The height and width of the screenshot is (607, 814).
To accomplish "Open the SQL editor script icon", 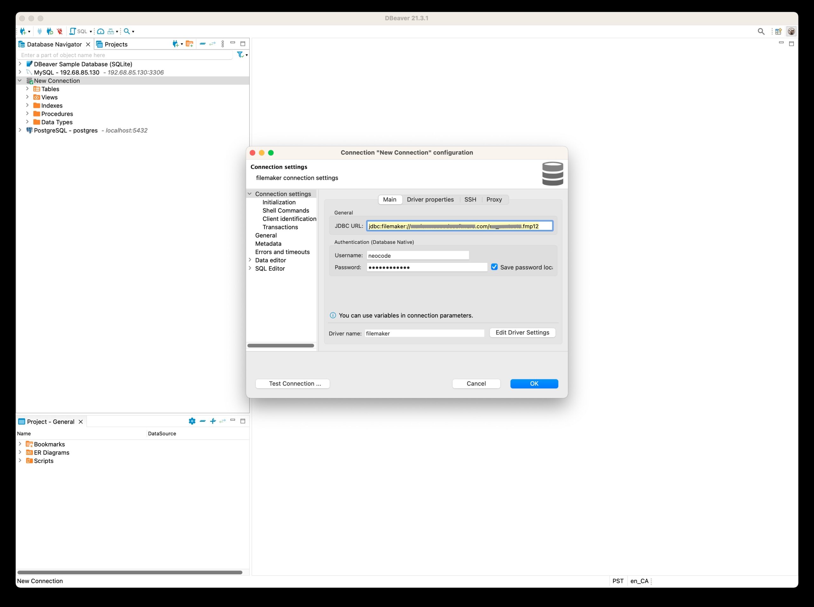I will [x=73, y=31].
